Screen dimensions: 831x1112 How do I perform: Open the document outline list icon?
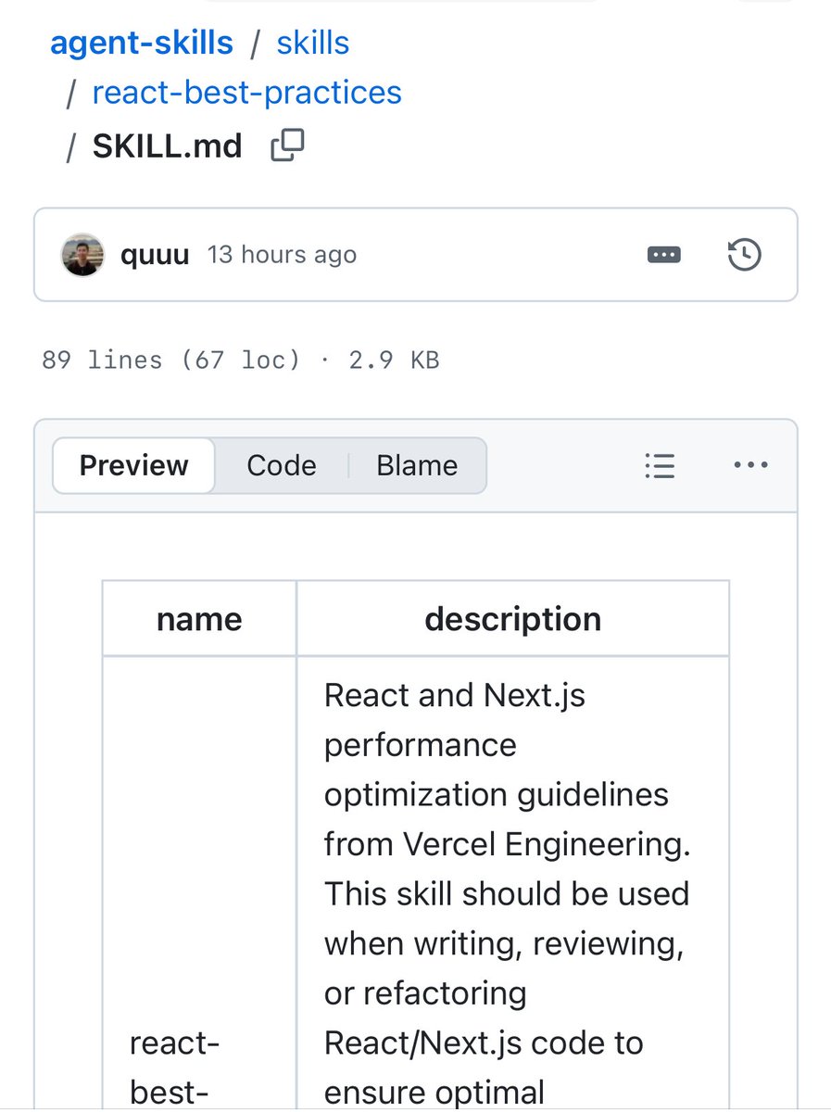click(x=660, y=465)
